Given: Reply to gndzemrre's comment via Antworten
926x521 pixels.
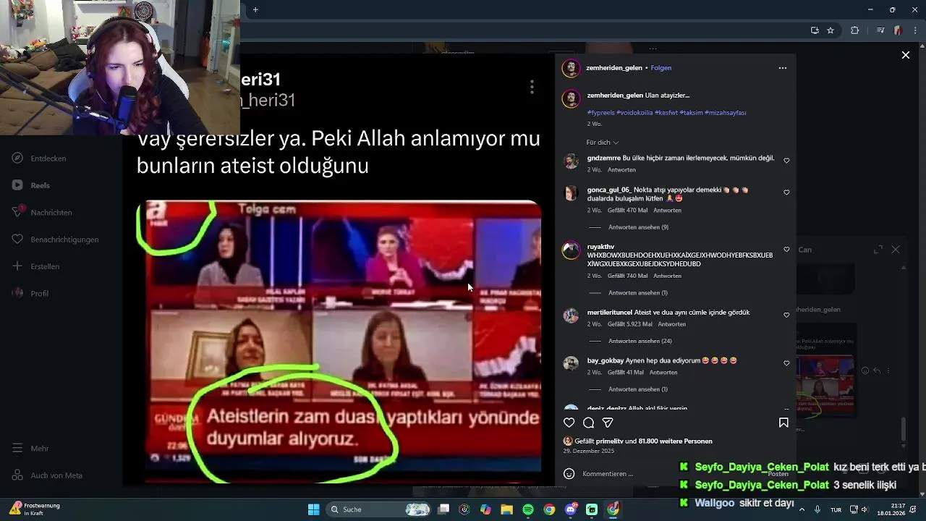Looking at the screenshot, I should (621, 170).
